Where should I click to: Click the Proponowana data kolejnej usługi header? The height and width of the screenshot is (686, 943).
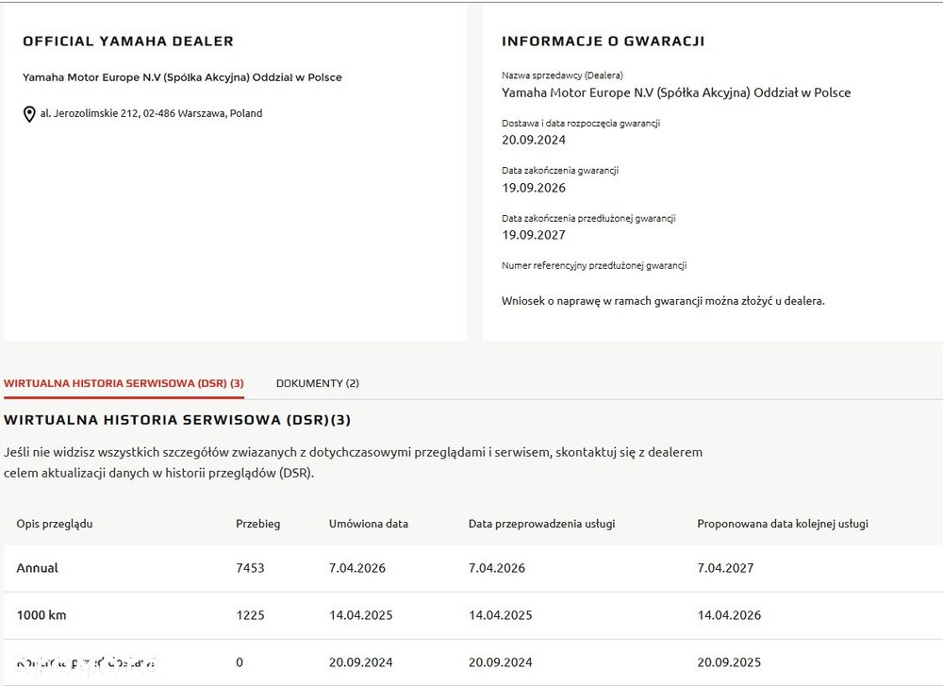tap(783, 524)
